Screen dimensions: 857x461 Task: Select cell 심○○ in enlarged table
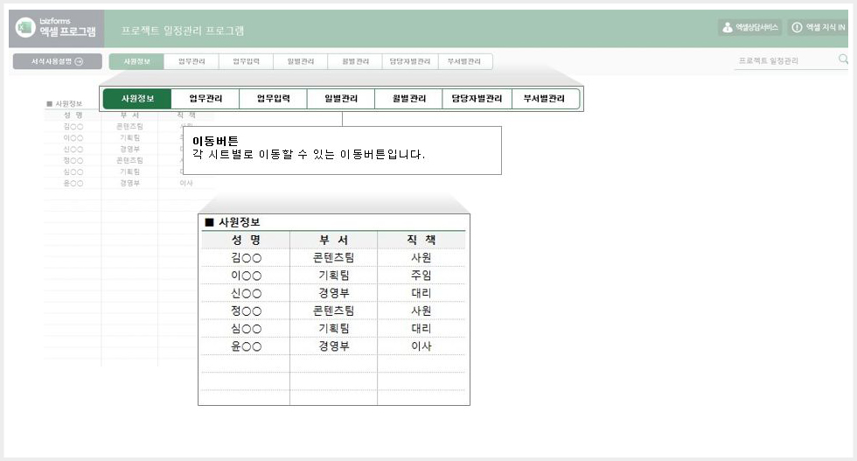246,329
